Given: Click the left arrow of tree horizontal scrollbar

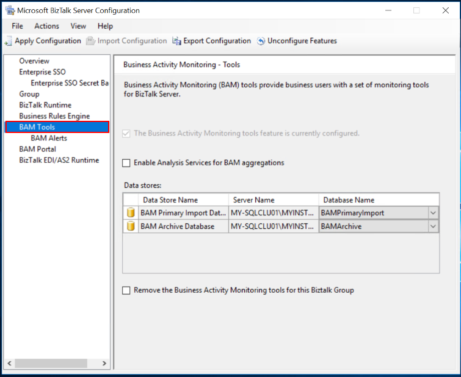Looking at the screenshot, I should pyautogui.click(x=9, y=363).
